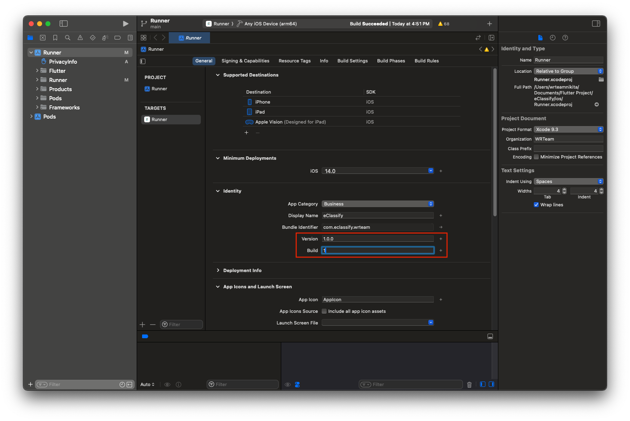Toggle the inspectors panel visibility

(x=596, y=24)
